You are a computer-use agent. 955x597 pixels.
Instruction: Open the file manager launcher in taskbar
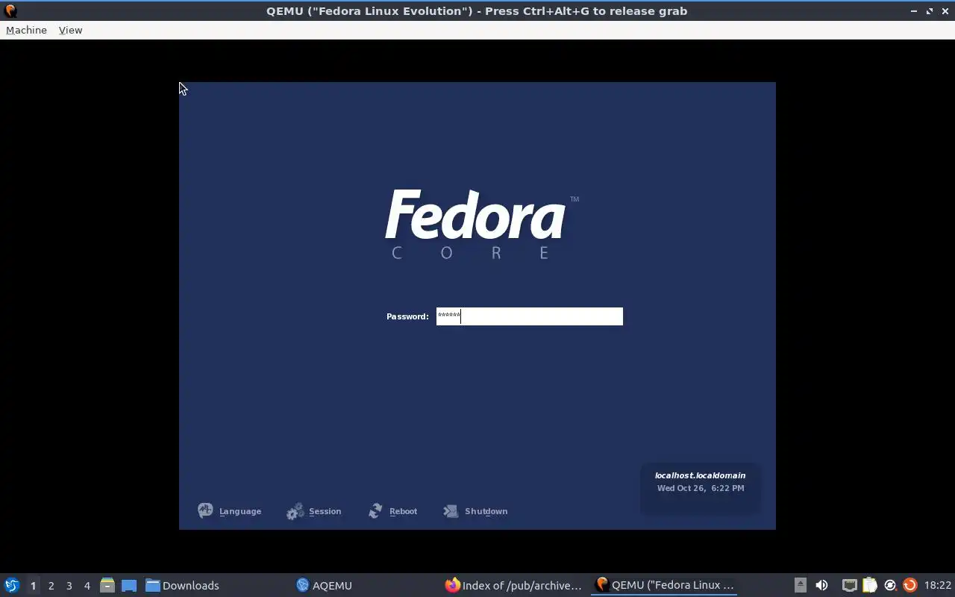pyautogui.click(x=107, y=585)
